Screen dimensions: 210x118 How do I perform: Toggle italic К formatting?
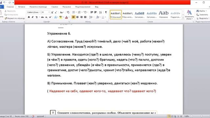[32, 17]
